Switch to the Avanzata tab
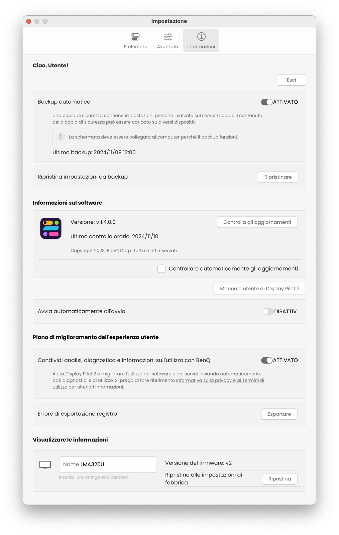 [167, 40]
